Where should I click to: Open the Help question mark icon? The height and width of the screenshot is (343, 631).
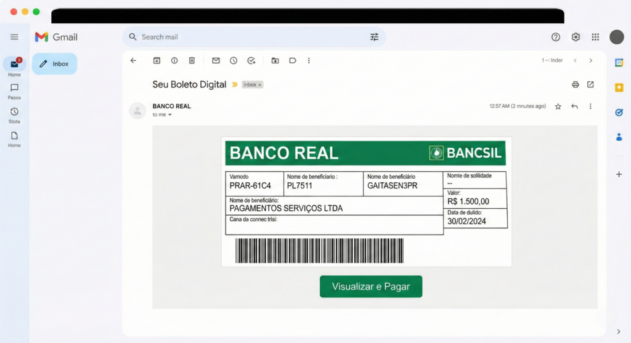[x=556, y=37]
